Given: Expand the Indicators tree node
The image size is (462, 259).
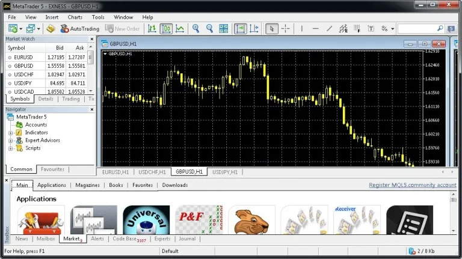Looking at the screenshot, I should pyautogui.click(x=11, y=133).
